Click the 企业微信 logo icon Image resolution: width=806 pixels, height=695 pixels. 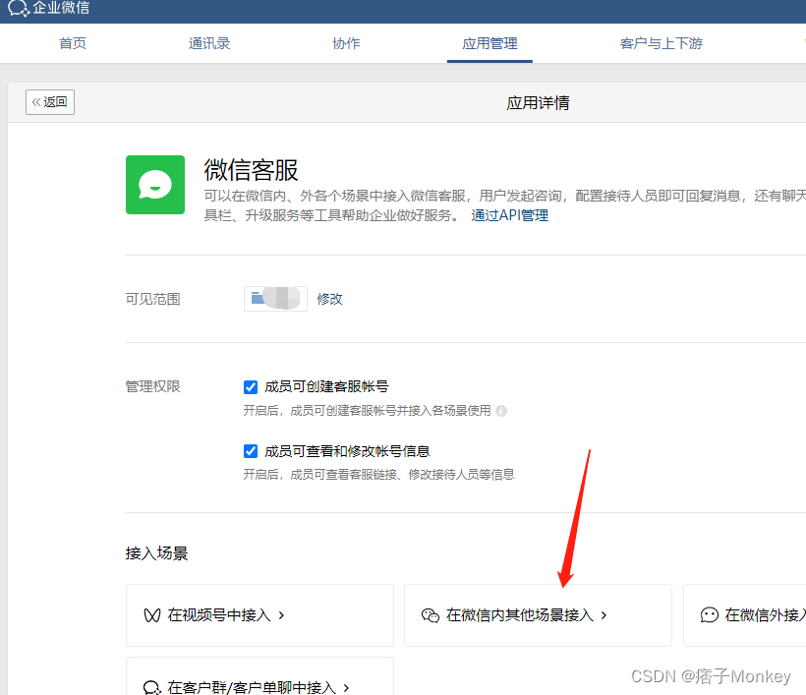18,8
